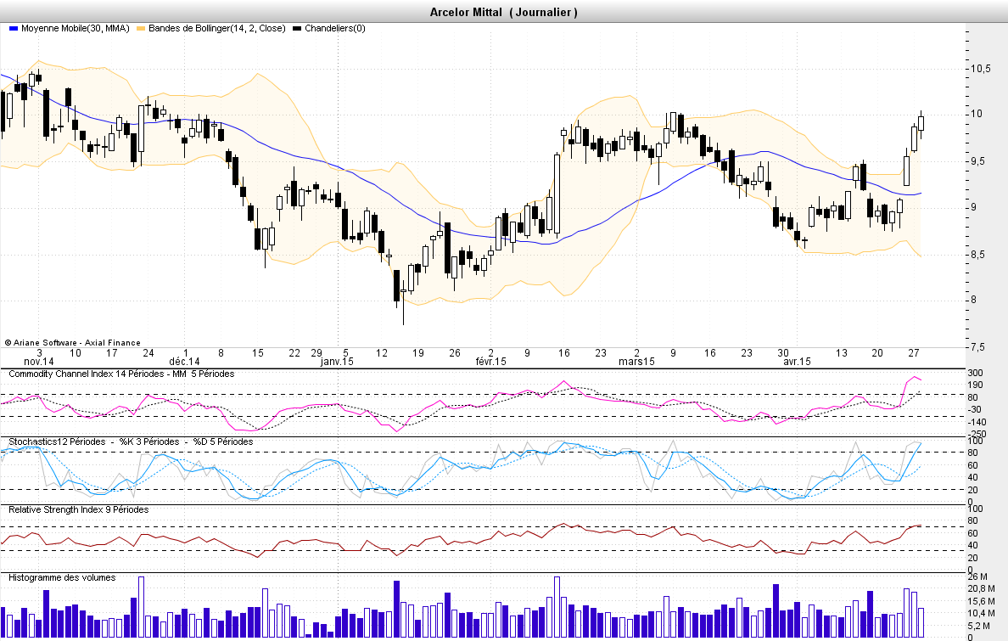Click the janv.15 month label on time axis
This screenshot has width=1008, height=641.
point(337,362)
